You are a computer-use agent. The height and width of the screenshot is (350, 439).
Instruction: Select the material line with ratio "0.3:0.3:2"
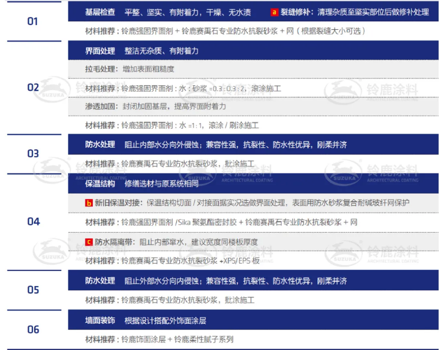point(183,89)
